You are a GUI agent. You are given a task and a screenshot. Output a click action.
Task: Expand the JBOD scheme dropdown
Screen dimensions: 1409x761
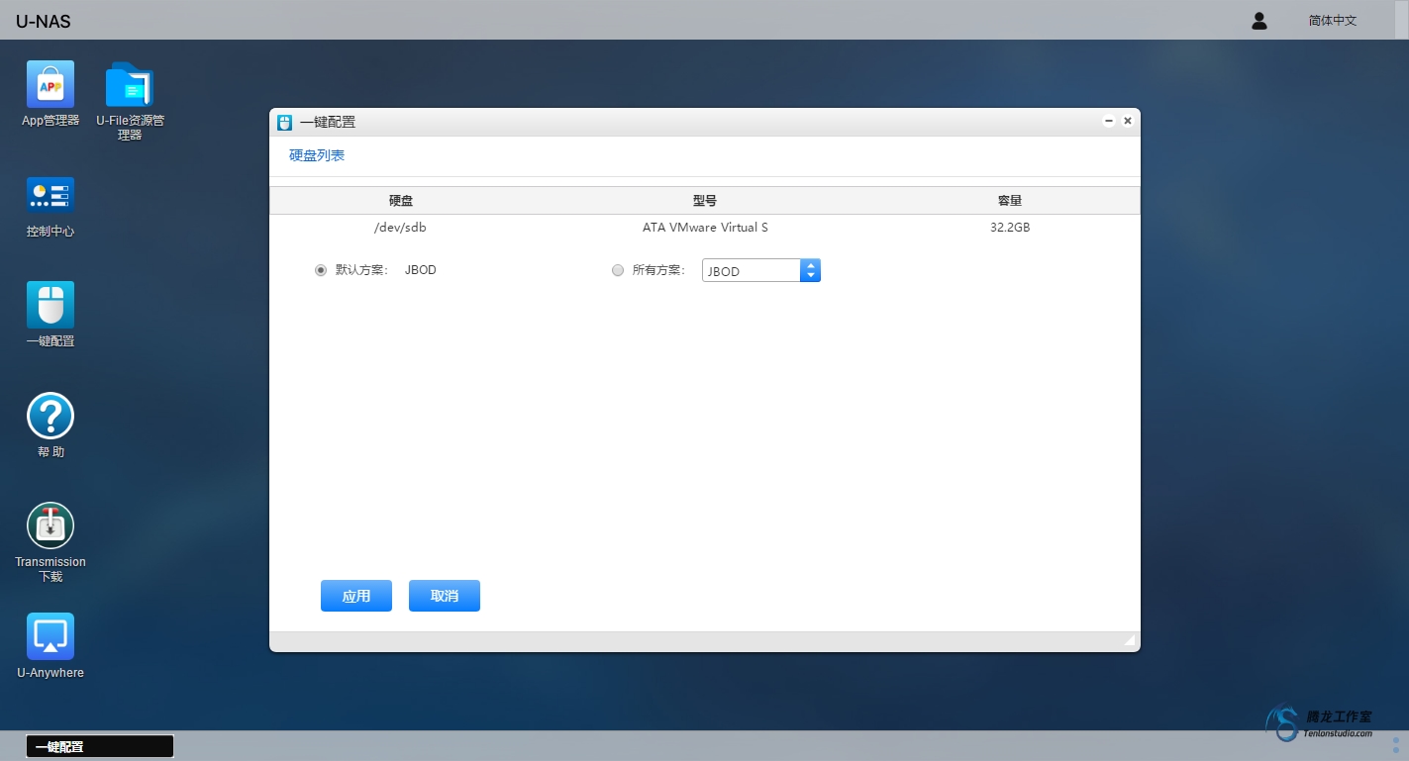tap(810, 270)
